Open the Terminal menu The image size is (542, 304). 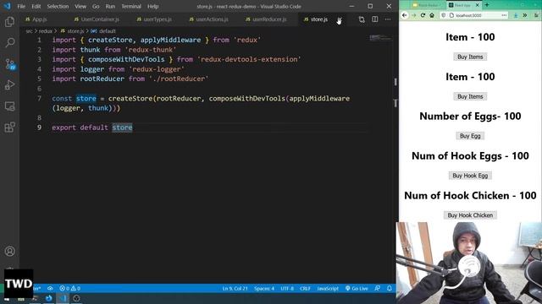coord(131,6)
